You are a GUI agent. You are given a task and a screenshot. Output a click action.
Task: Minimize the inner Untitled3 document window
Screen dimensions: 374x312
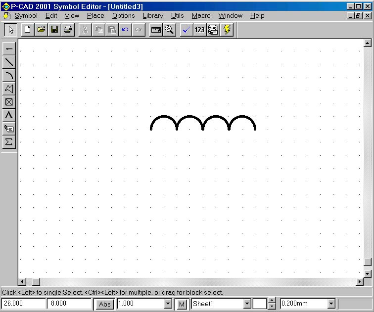[x=350, y=16]
